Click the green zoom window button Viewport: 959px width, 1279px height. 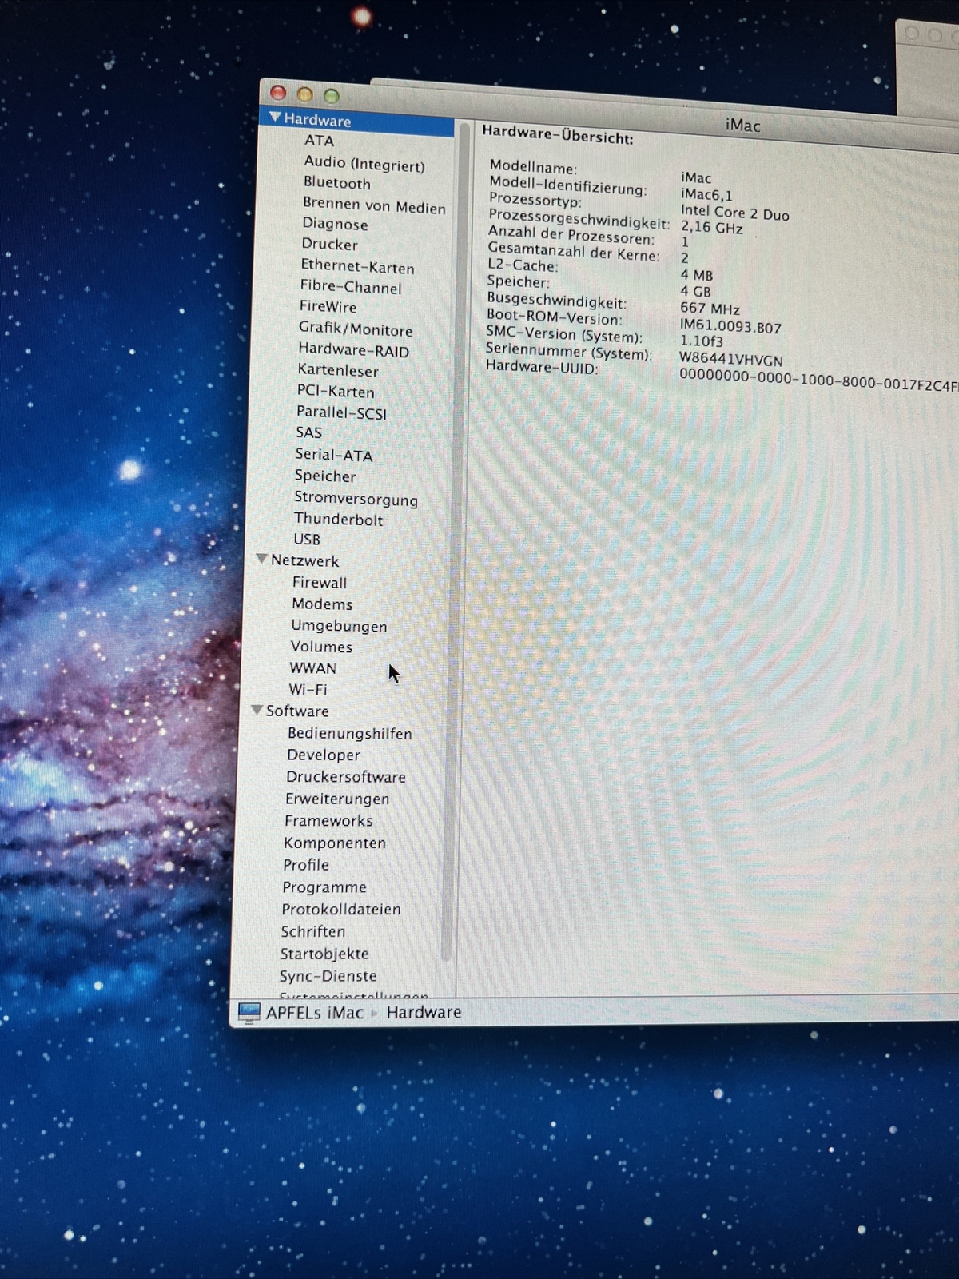(331, 96)
